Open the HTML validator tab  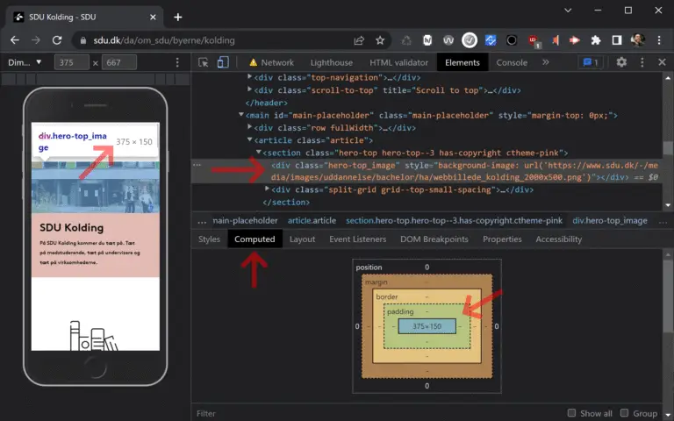[x=399, y=63]
